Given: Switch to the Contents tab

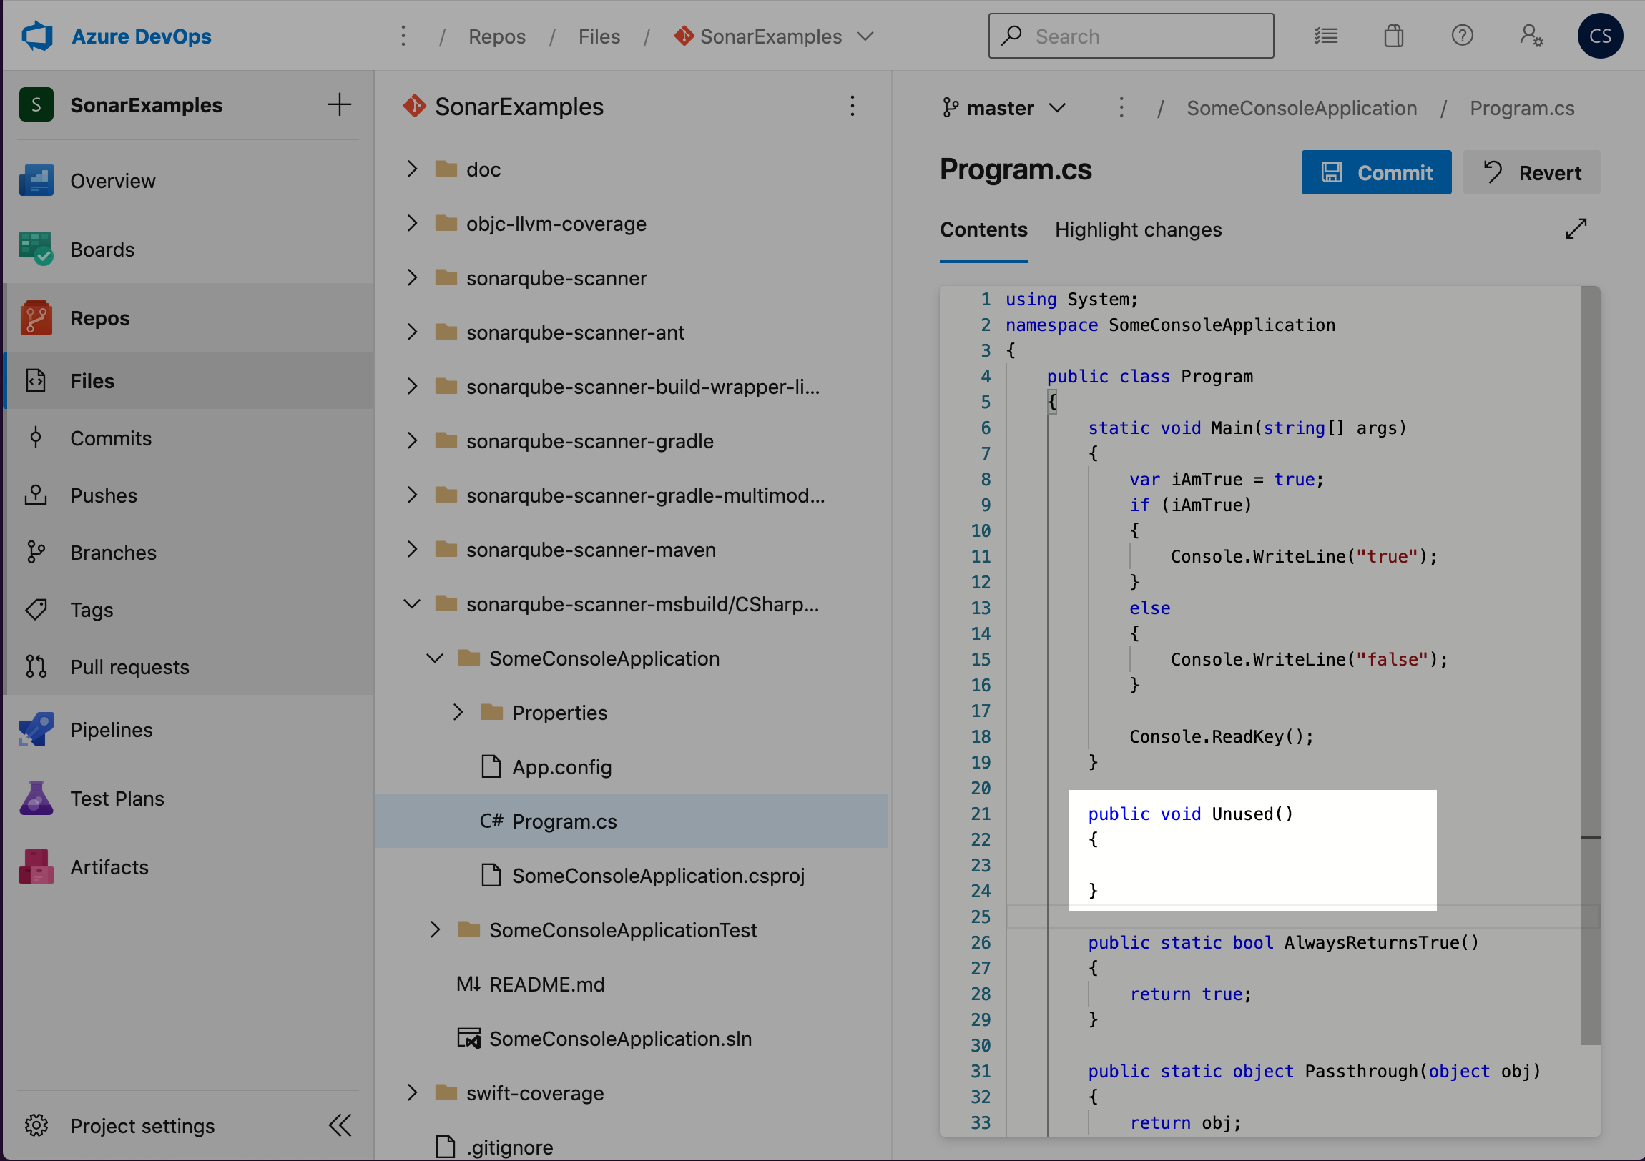Looking at the screenshot, I should click(983, 229).
